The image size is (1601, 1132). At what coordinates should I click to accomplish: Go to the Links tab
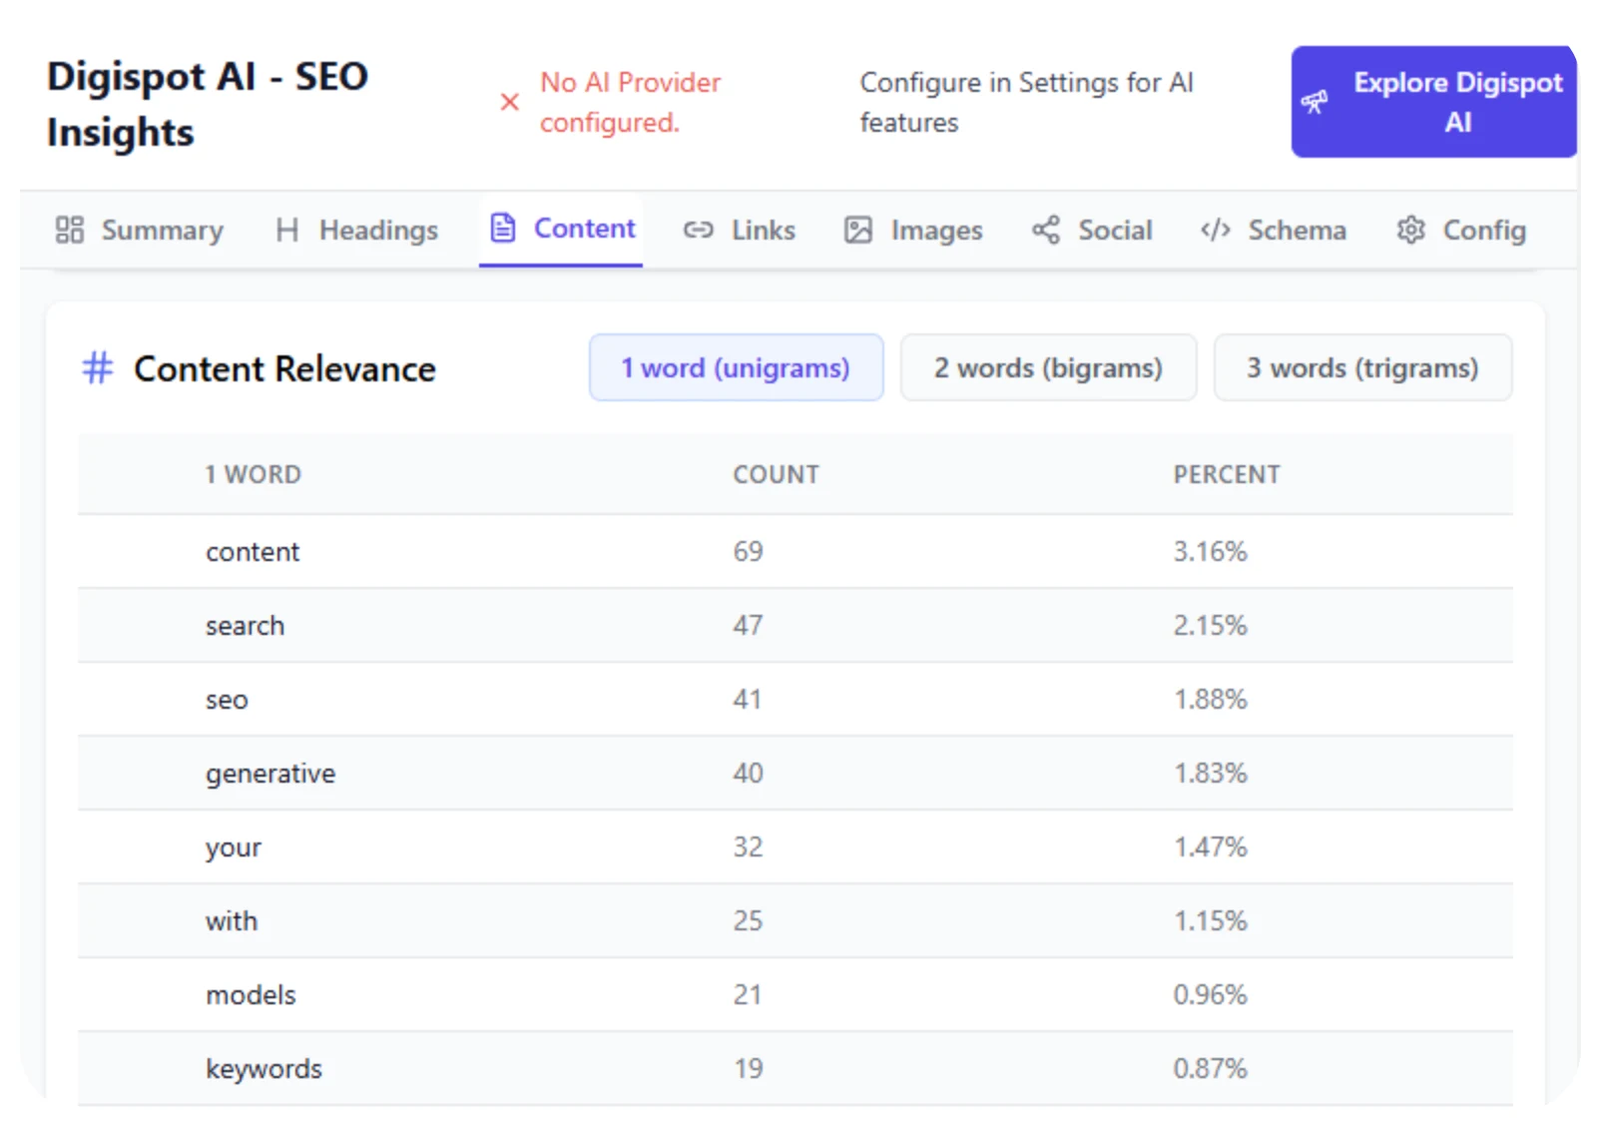point(740,231)
